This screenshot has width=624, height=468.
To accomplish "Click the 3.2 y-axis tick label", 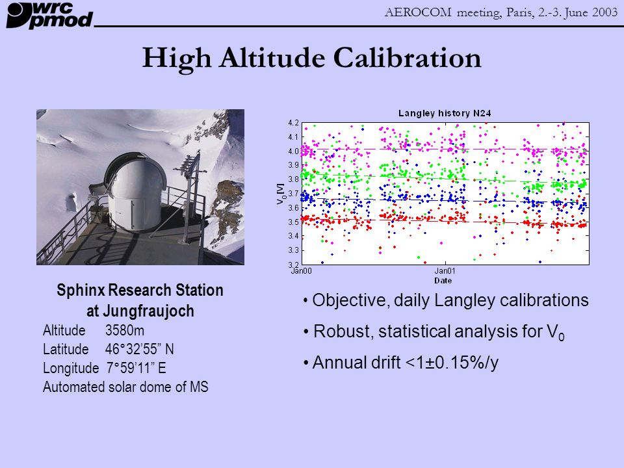I will point(293,265).
